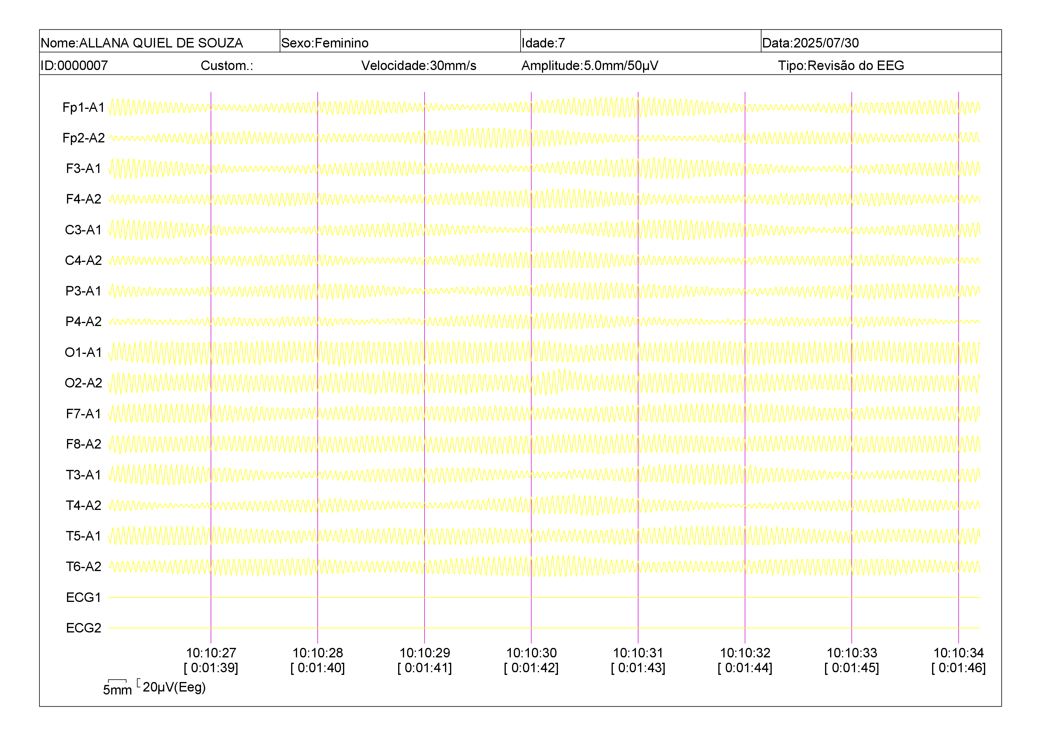Click the 10:10:29 time marker label
1040x736 pixels.
coord(425,653)
